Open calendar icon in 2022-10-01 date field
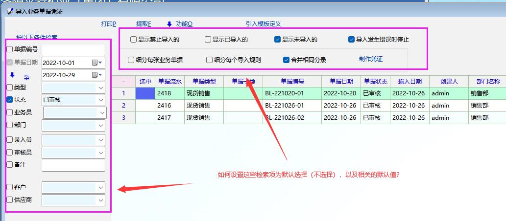506x221 pixels. tap(95, 63)
